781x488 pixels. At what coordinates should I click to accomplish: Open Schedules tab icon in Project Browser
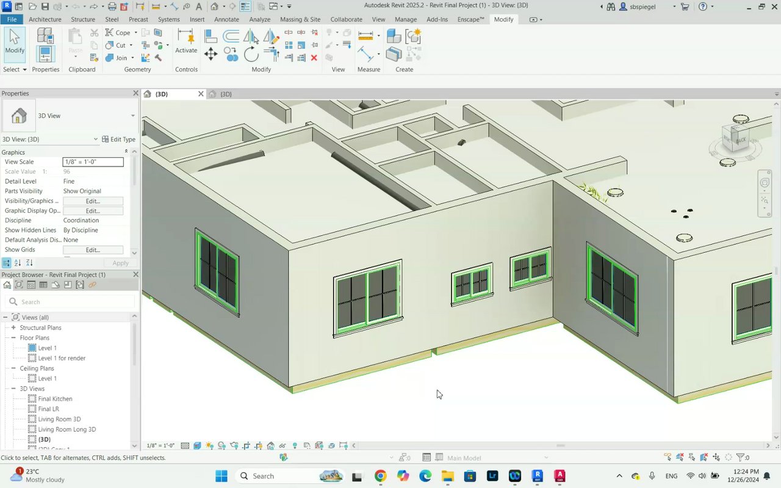tap(43, 285)
